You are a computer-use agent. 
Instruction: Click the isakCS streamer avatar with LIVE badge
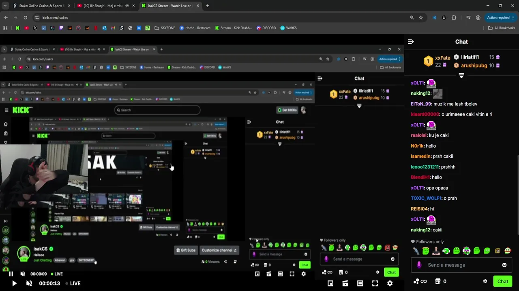pos(24,253)
